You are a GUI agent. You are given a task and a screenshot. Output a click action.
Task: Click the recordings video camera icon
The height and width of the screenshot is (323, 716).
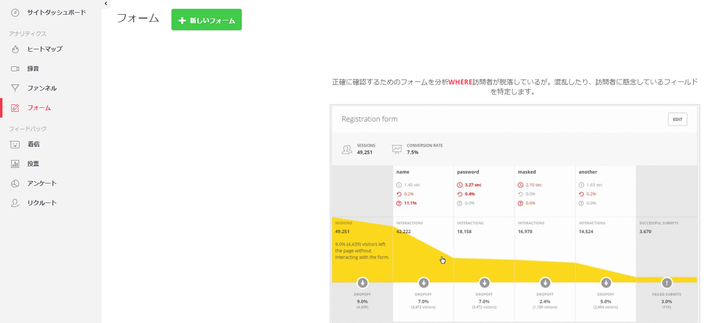tap(15, 69)
